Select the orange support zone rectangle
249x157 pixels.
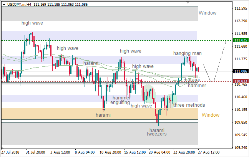[x=77, y=114]
